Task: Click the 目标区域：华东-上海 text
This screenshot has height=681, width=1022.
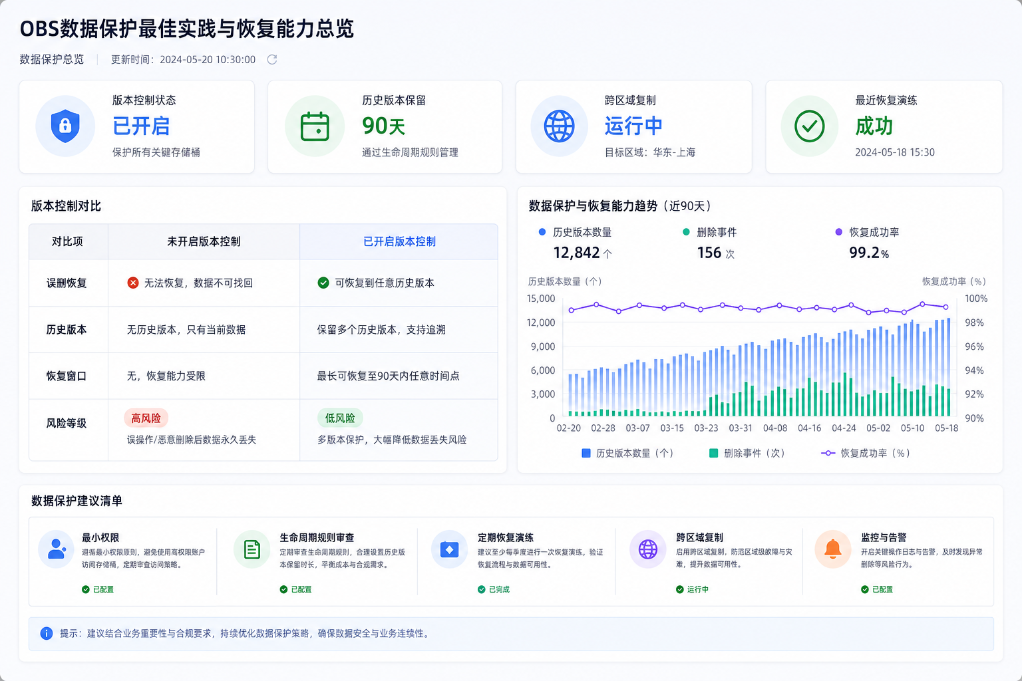Action: tap(650, 152)
